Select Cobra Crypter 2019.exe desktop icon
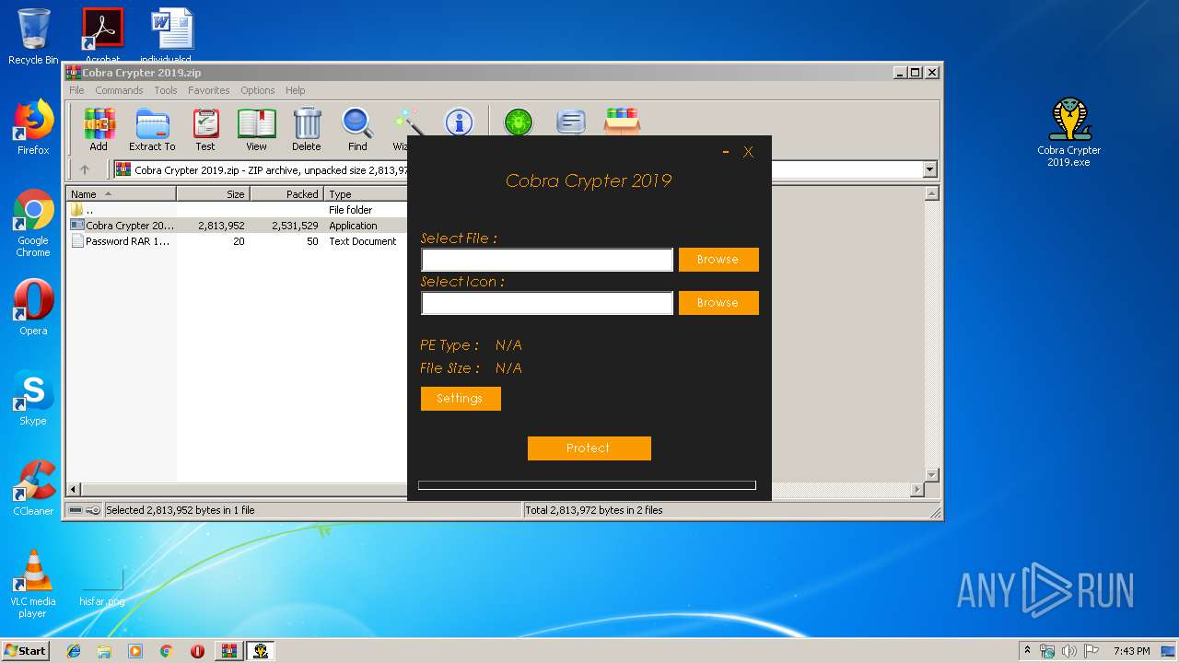Image resolution: width=1179 pixels, height=663 pixels. 1068,133
